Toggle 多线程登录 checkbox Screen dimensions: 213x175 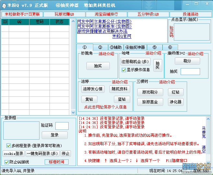[8, 145]
